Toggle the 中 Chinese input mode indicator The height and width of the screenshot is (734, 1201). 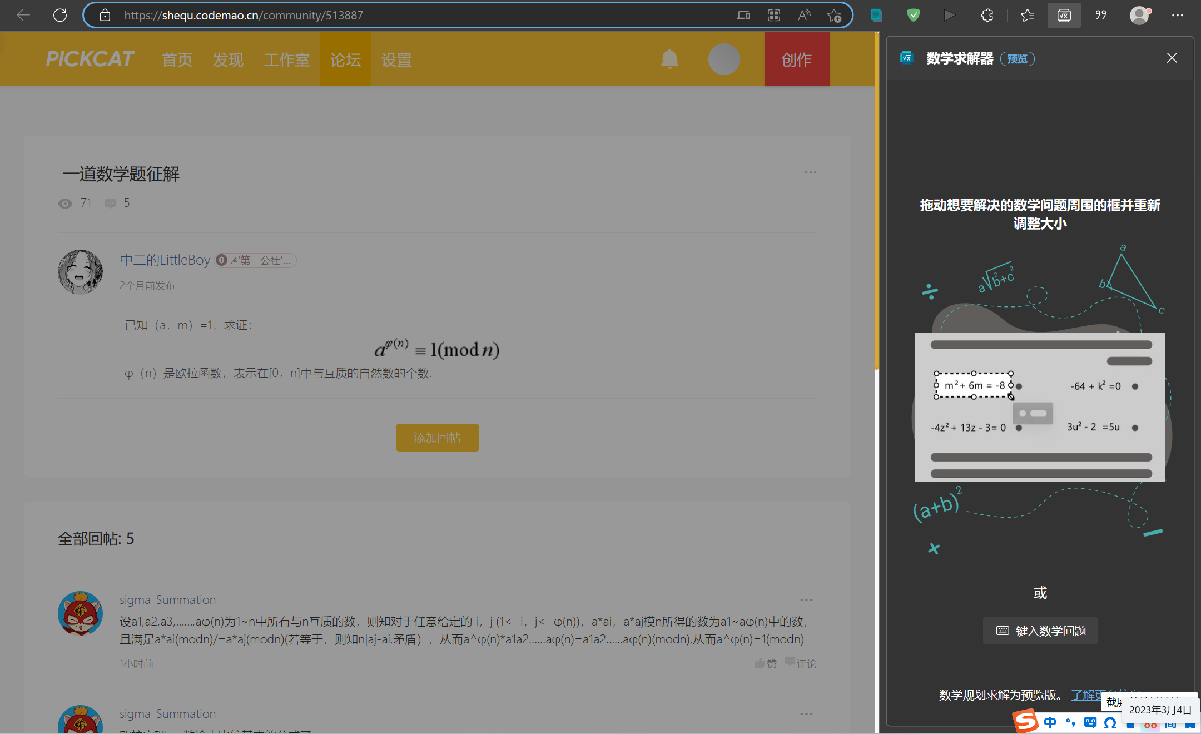[1050, 722]
